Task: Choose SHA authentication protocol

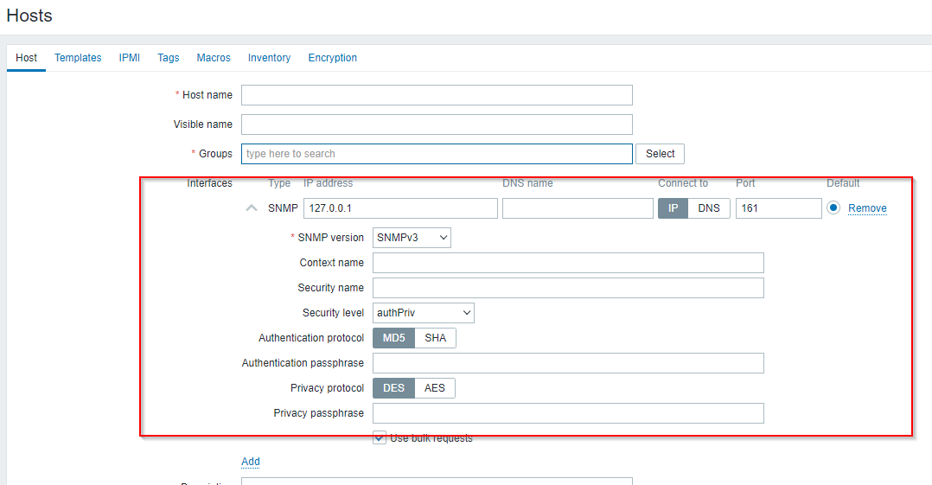Action: point(435,337)
